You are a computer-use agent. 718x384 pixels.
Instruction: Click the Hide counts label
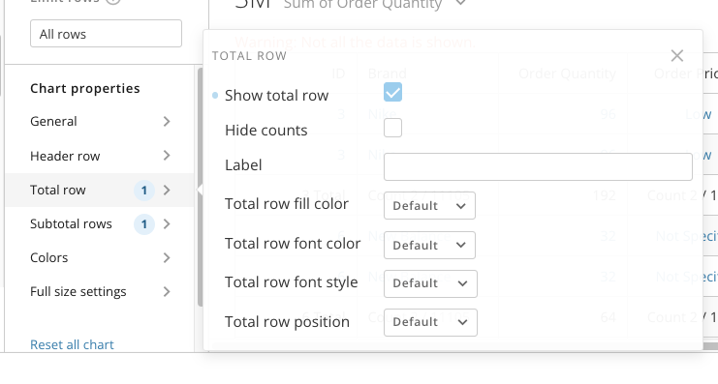click(x=266, y=131)
